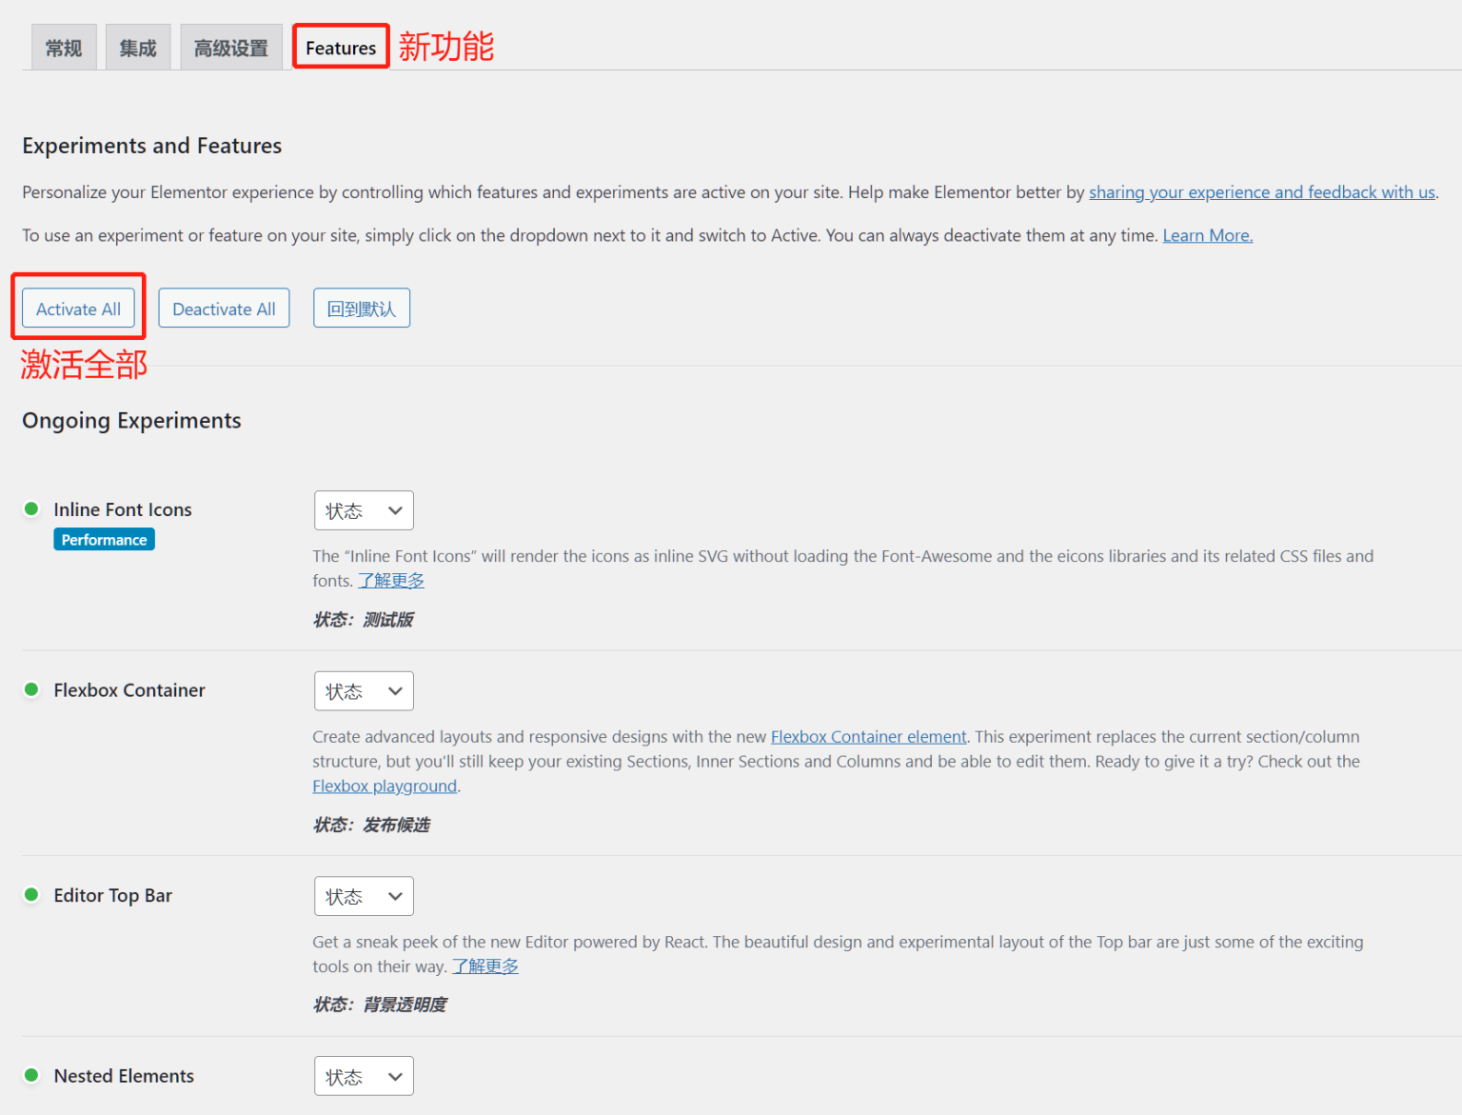This screenshot has height=1115, width=1462.
Task: Visit the Flexbox playground link
Action: pos(385,786)
